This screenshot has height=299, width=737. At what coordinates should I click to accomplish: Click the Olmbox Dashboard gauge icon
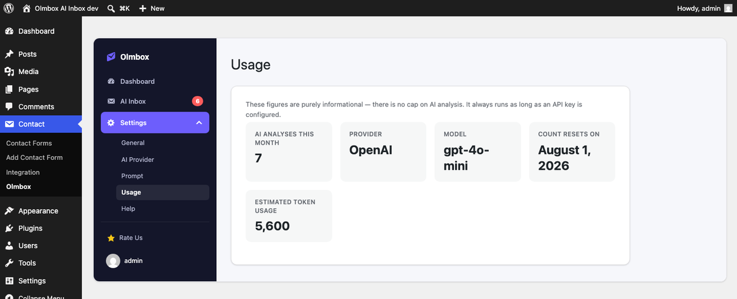(x=111, y=81)
